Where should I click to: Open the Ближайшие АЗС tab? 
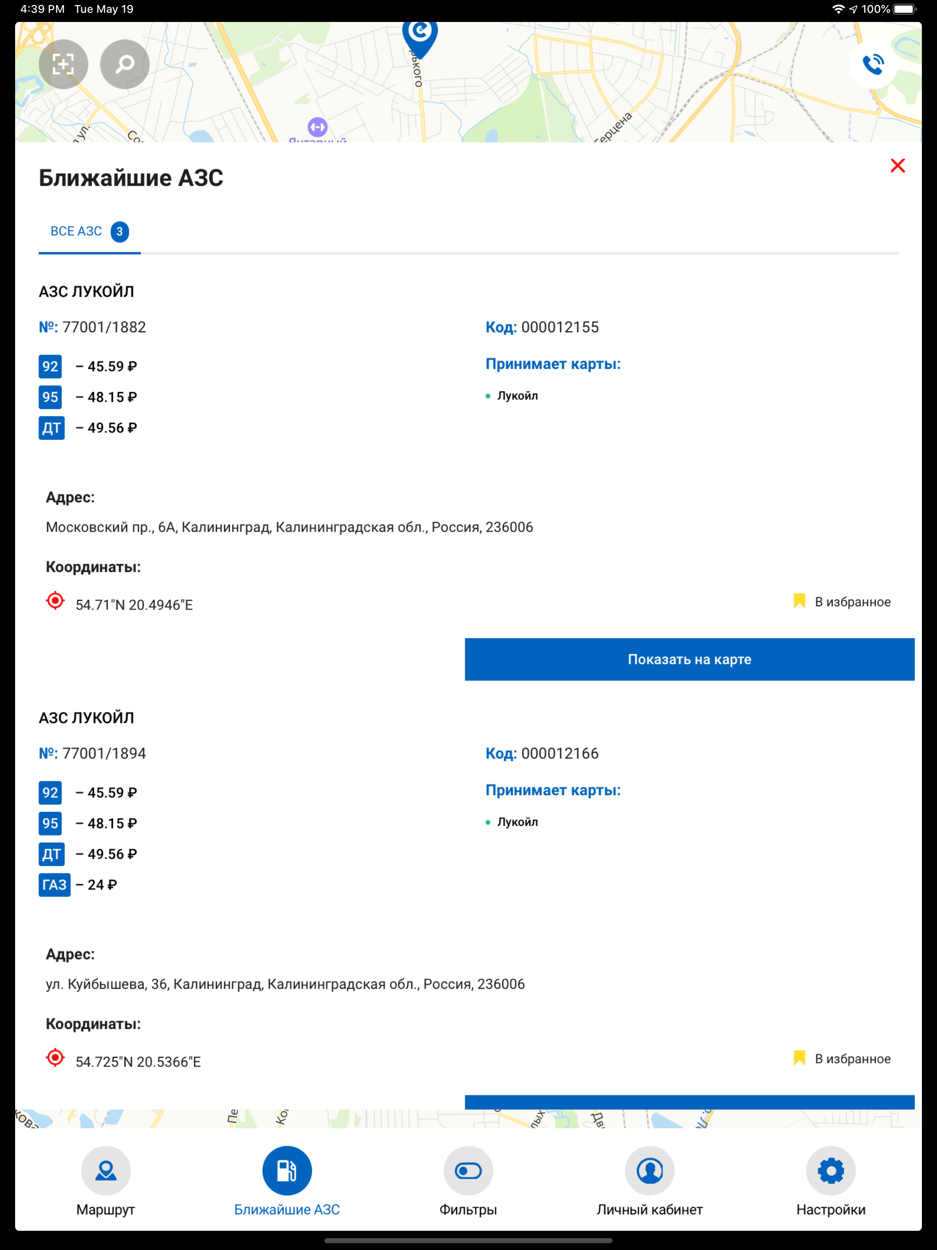coord(287,1182)
